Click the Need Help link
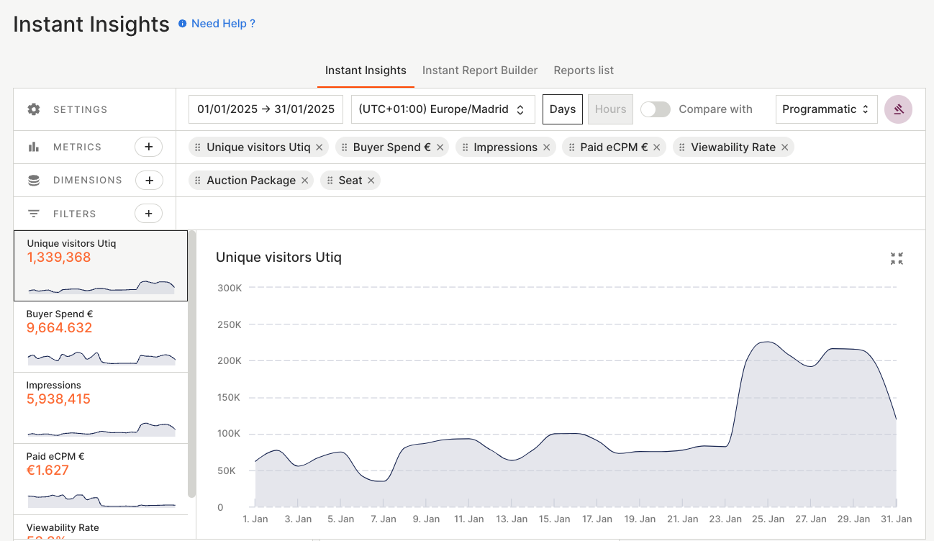Screen dimensions: 934x541 coord(223,24)
